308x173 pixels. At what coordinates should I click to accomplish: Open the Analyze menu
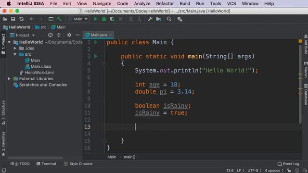[x=142, y=3]
